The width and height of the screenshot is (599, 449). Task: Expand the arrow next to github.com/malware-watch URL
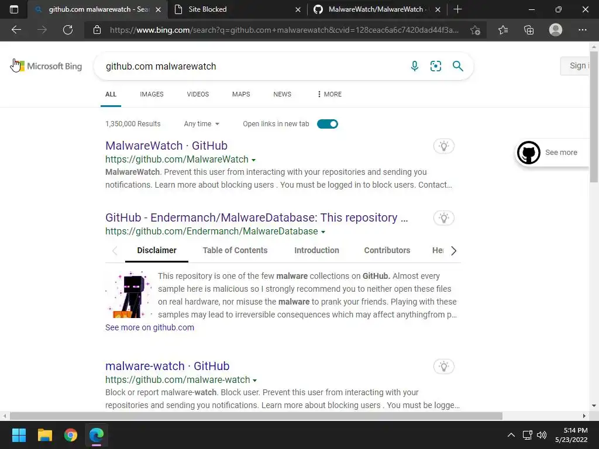point(255,380)
